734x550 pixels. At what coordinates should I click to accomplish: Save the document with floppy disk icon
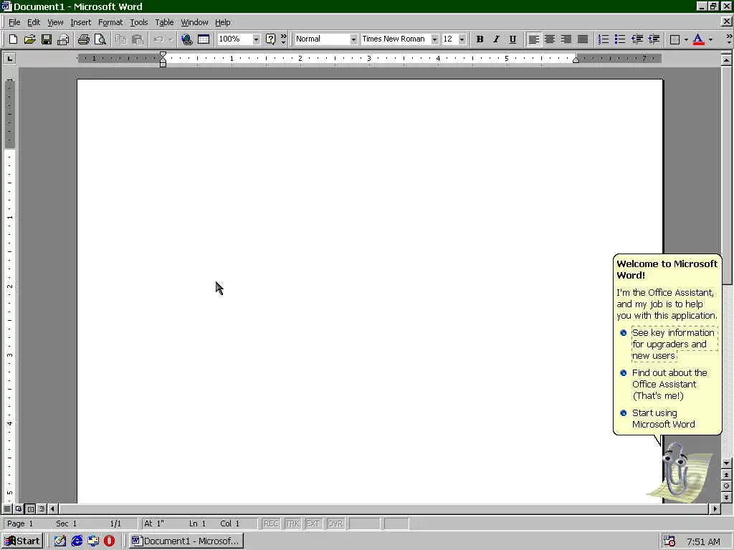pyautogui.click(x=47, y=39)
